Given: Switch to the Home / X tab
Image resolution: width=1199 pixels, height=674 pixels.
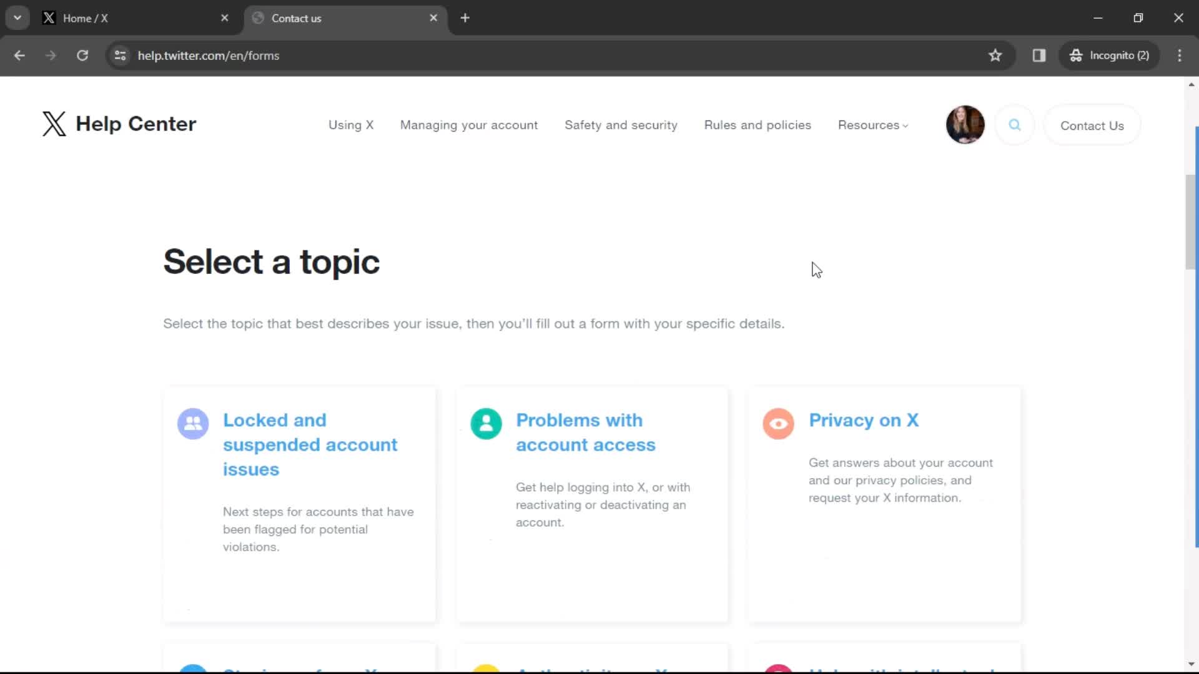Looking at the screenshot, I should coord(136,18).
